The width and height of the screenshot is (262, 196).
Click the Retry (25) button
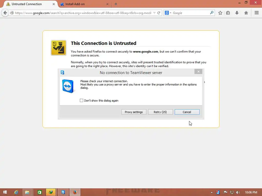point(160,112)
